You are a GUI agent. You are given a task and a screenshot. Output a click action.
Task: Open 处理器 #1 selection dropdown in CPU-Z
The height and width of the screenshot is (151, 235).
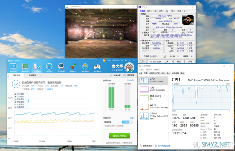(158, 56)
